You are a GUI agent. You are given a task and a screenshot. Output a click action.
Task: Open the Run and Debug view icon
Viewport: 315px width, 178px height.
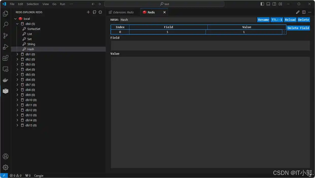[x=5, y=47]
